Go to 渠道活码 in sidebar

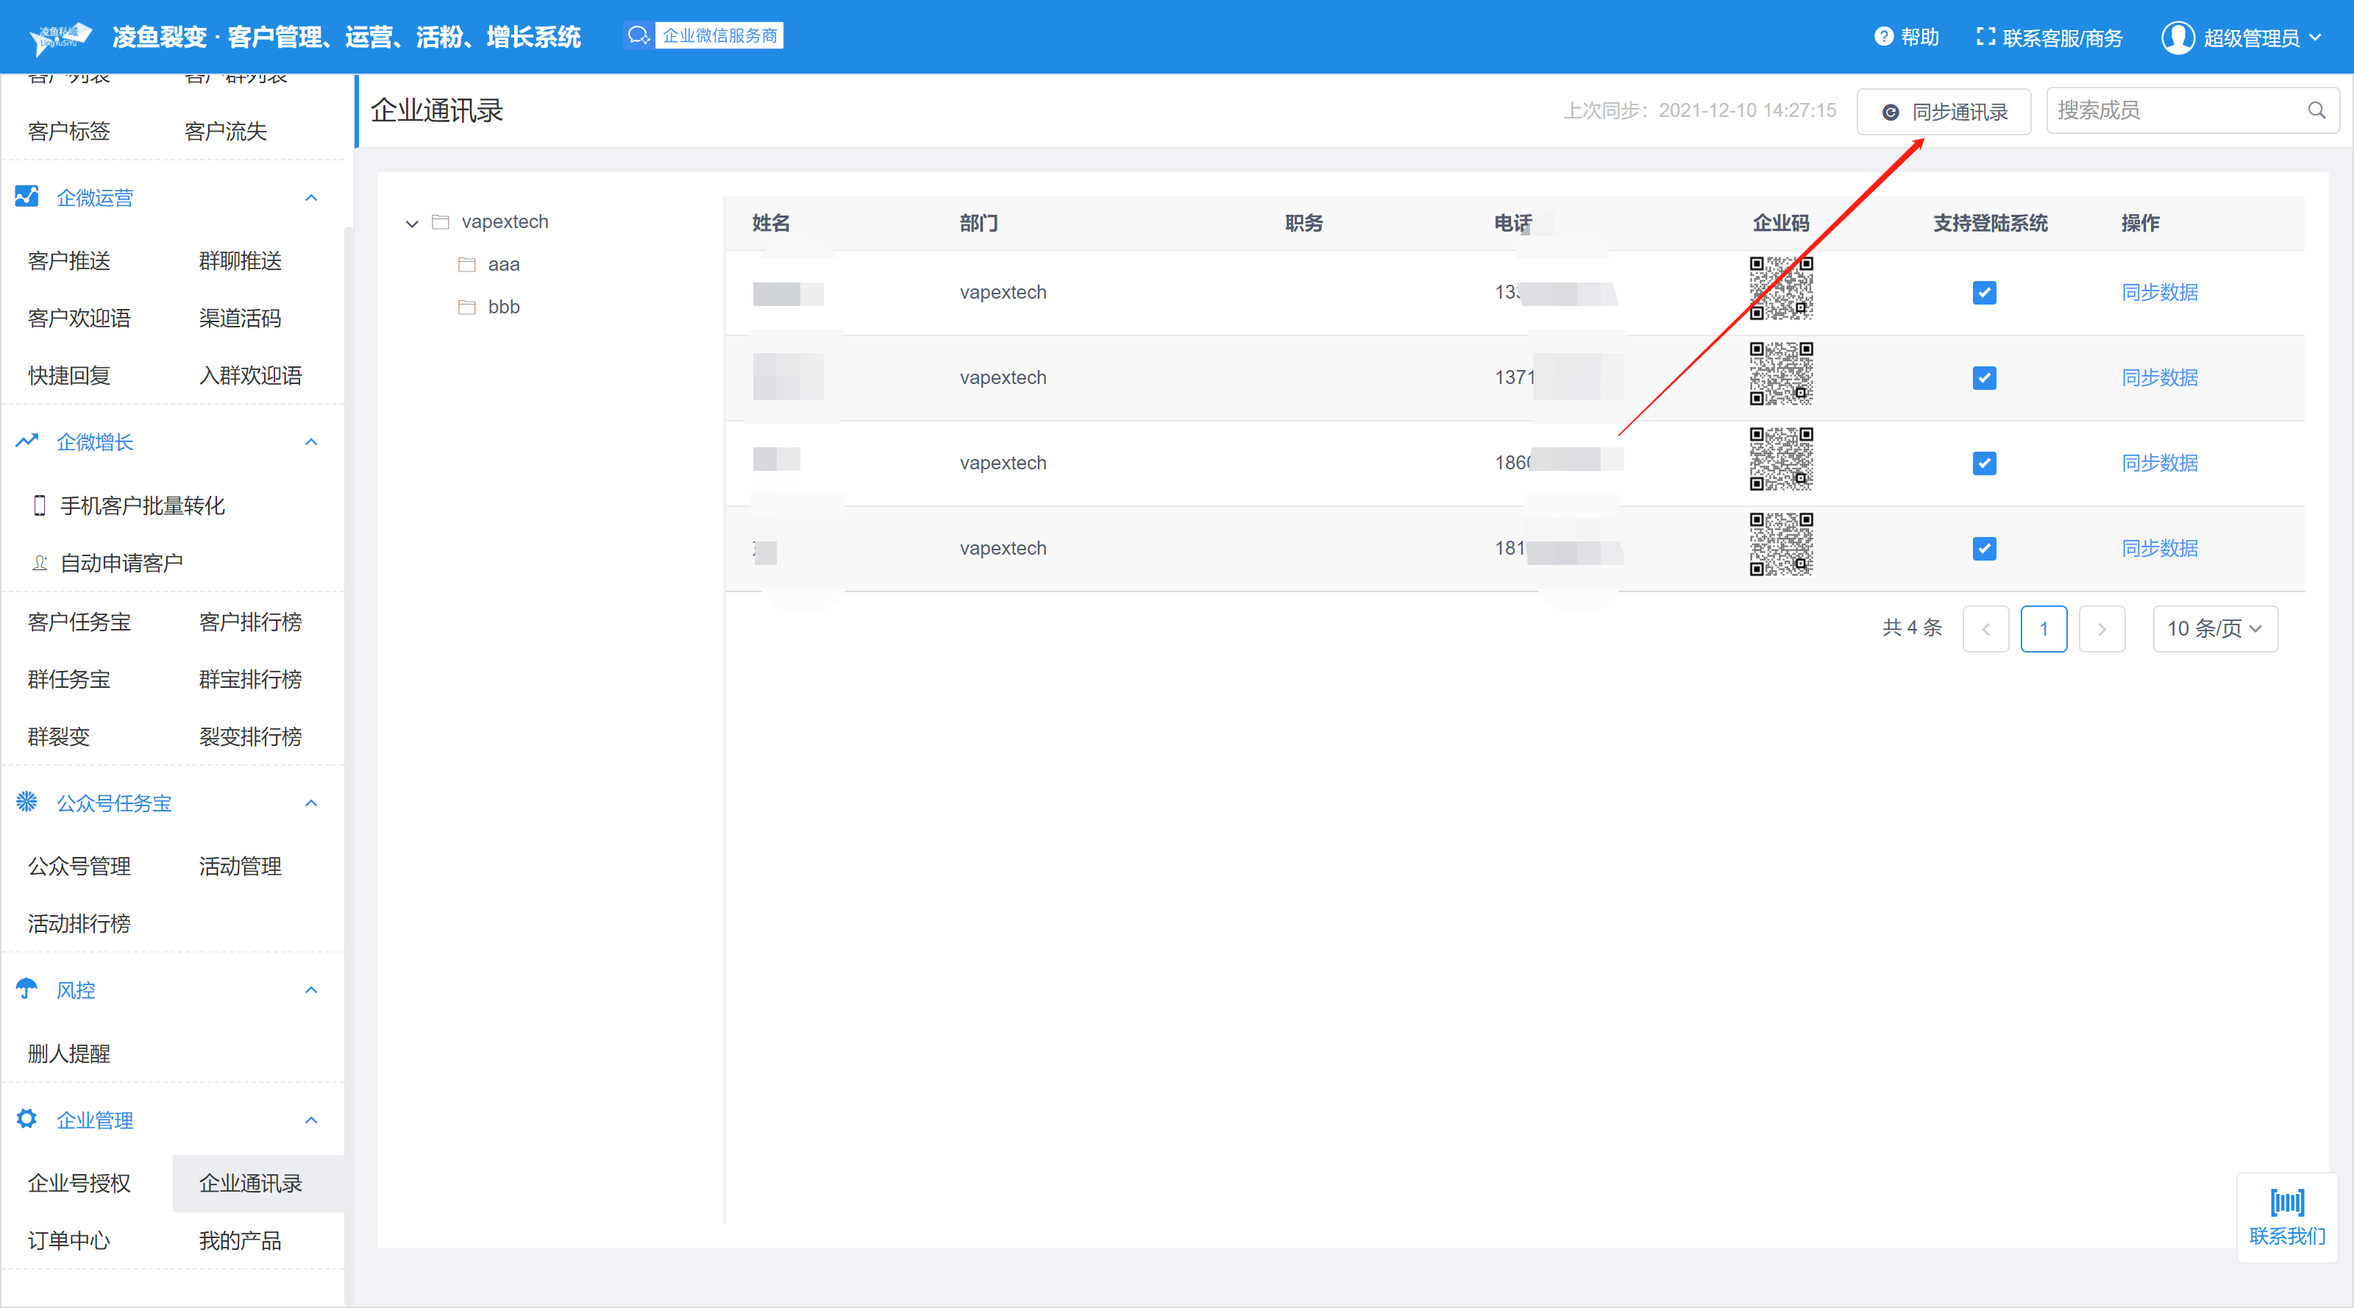[241, 319]
